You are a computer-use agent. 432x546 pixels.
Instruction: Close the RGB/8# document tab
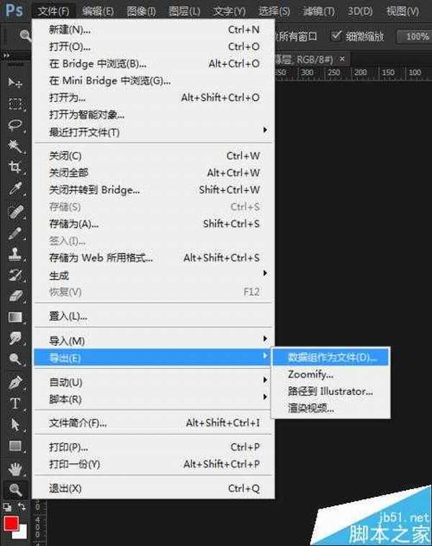coord(342,59)
